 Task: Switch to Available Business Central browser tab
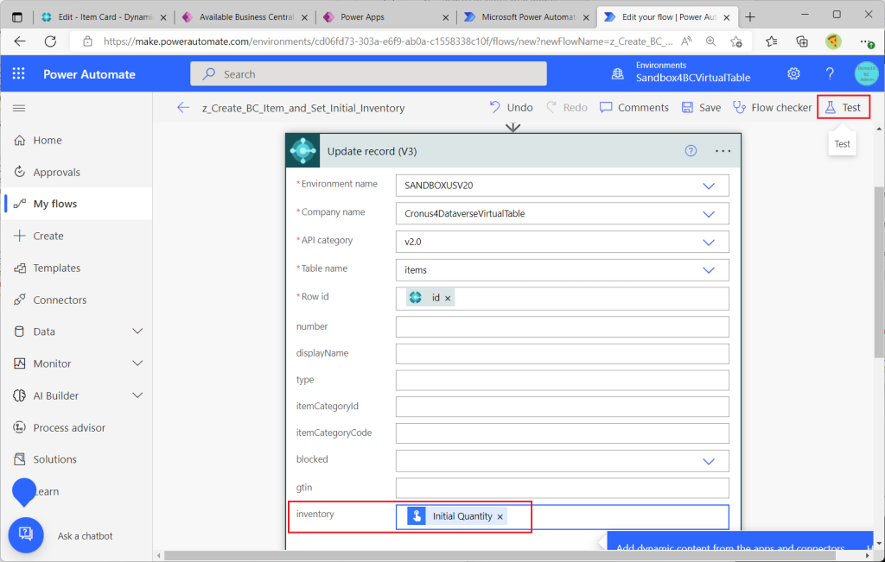[245, 17]
